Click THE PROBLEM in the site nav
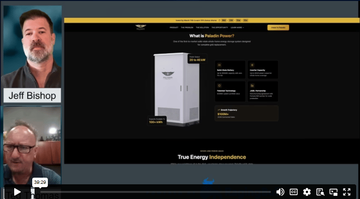This screenshot has height=199, width=360. point(187,27)
